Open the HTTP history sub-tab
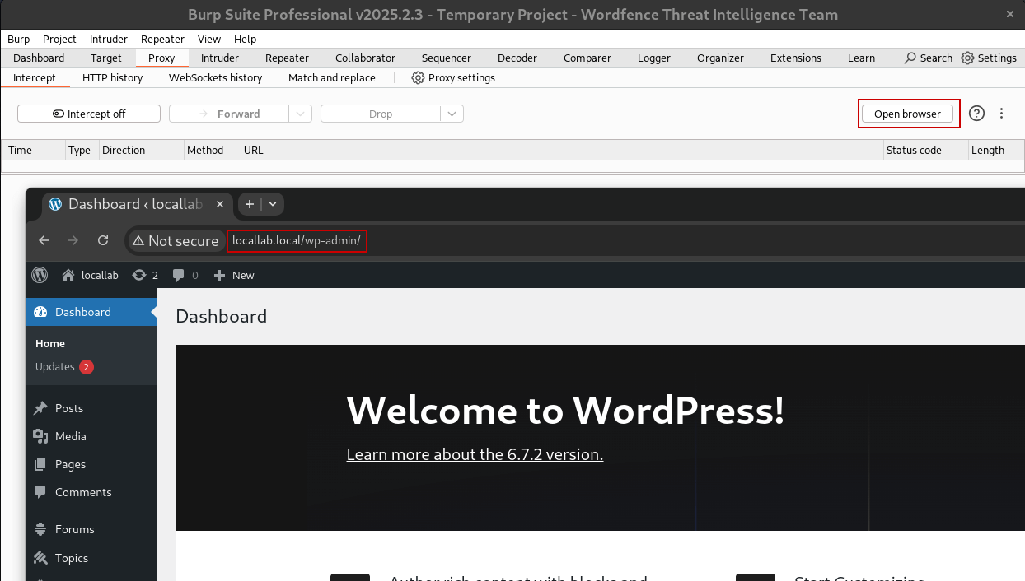Image resolution: width=1025 pixels, height=581 pixels. click(x=112, y=77)
